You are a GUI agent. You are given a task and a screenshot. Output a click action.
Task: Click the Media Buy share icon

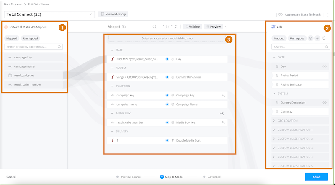222,114
